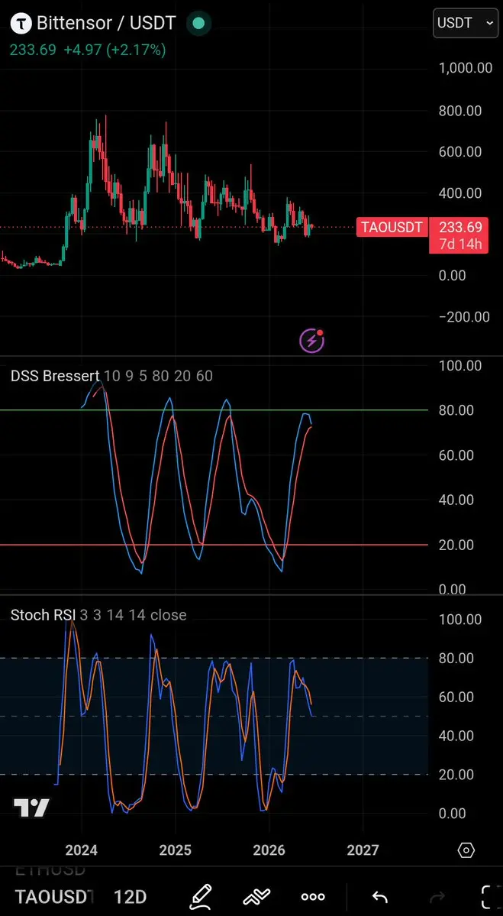Viewport: 503px width, 916px height.
Task: Tap the 2026 time axis label
Action: point(269,850)
